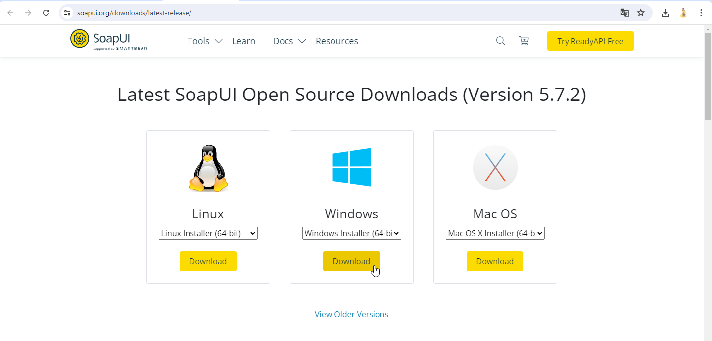The image size is (712, 341).
Task: Open the Mac OS X Installer dropdown
Action: click(x=495, y=233)
